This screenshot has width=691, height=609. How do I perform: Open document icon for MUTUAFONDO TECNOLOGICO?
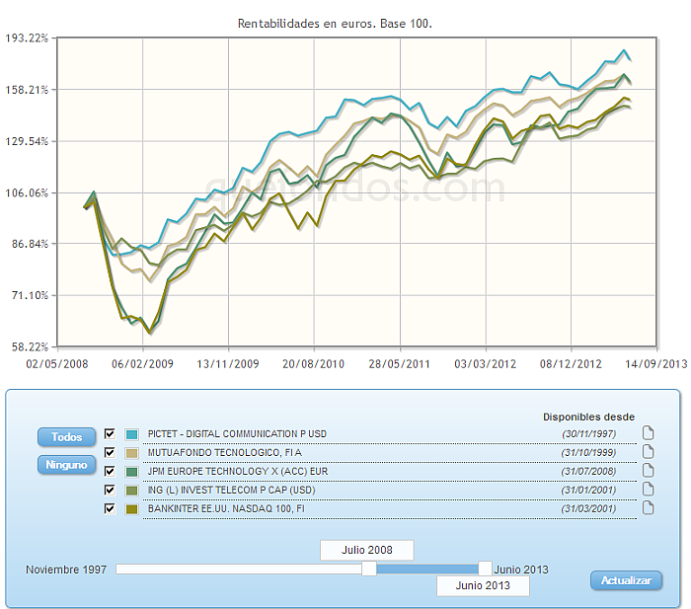tap(648, 452)
